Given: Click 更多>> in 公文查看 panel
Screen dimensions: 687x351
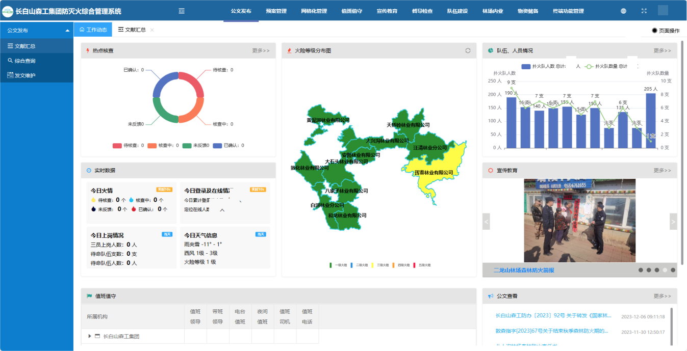Looking at the screenshot, I should tap(663, 295).
